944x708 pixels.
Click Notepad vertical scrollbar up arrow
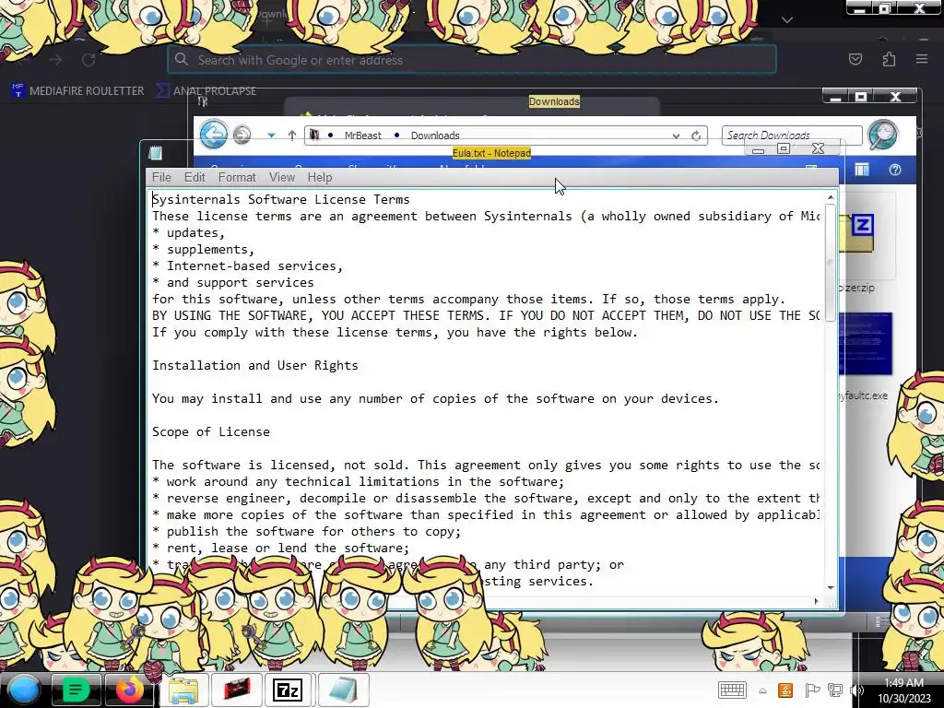(x=831, y=197)
